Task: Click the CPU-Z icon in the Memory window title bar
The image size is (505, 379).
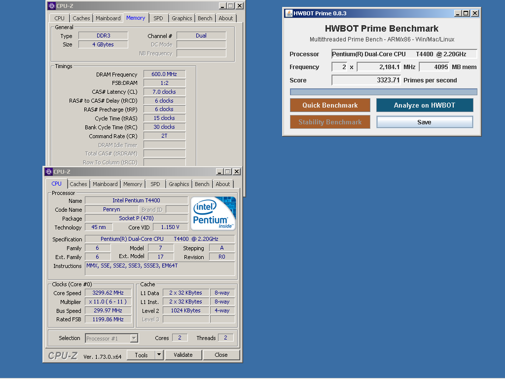Action: (x=51, y=6)
